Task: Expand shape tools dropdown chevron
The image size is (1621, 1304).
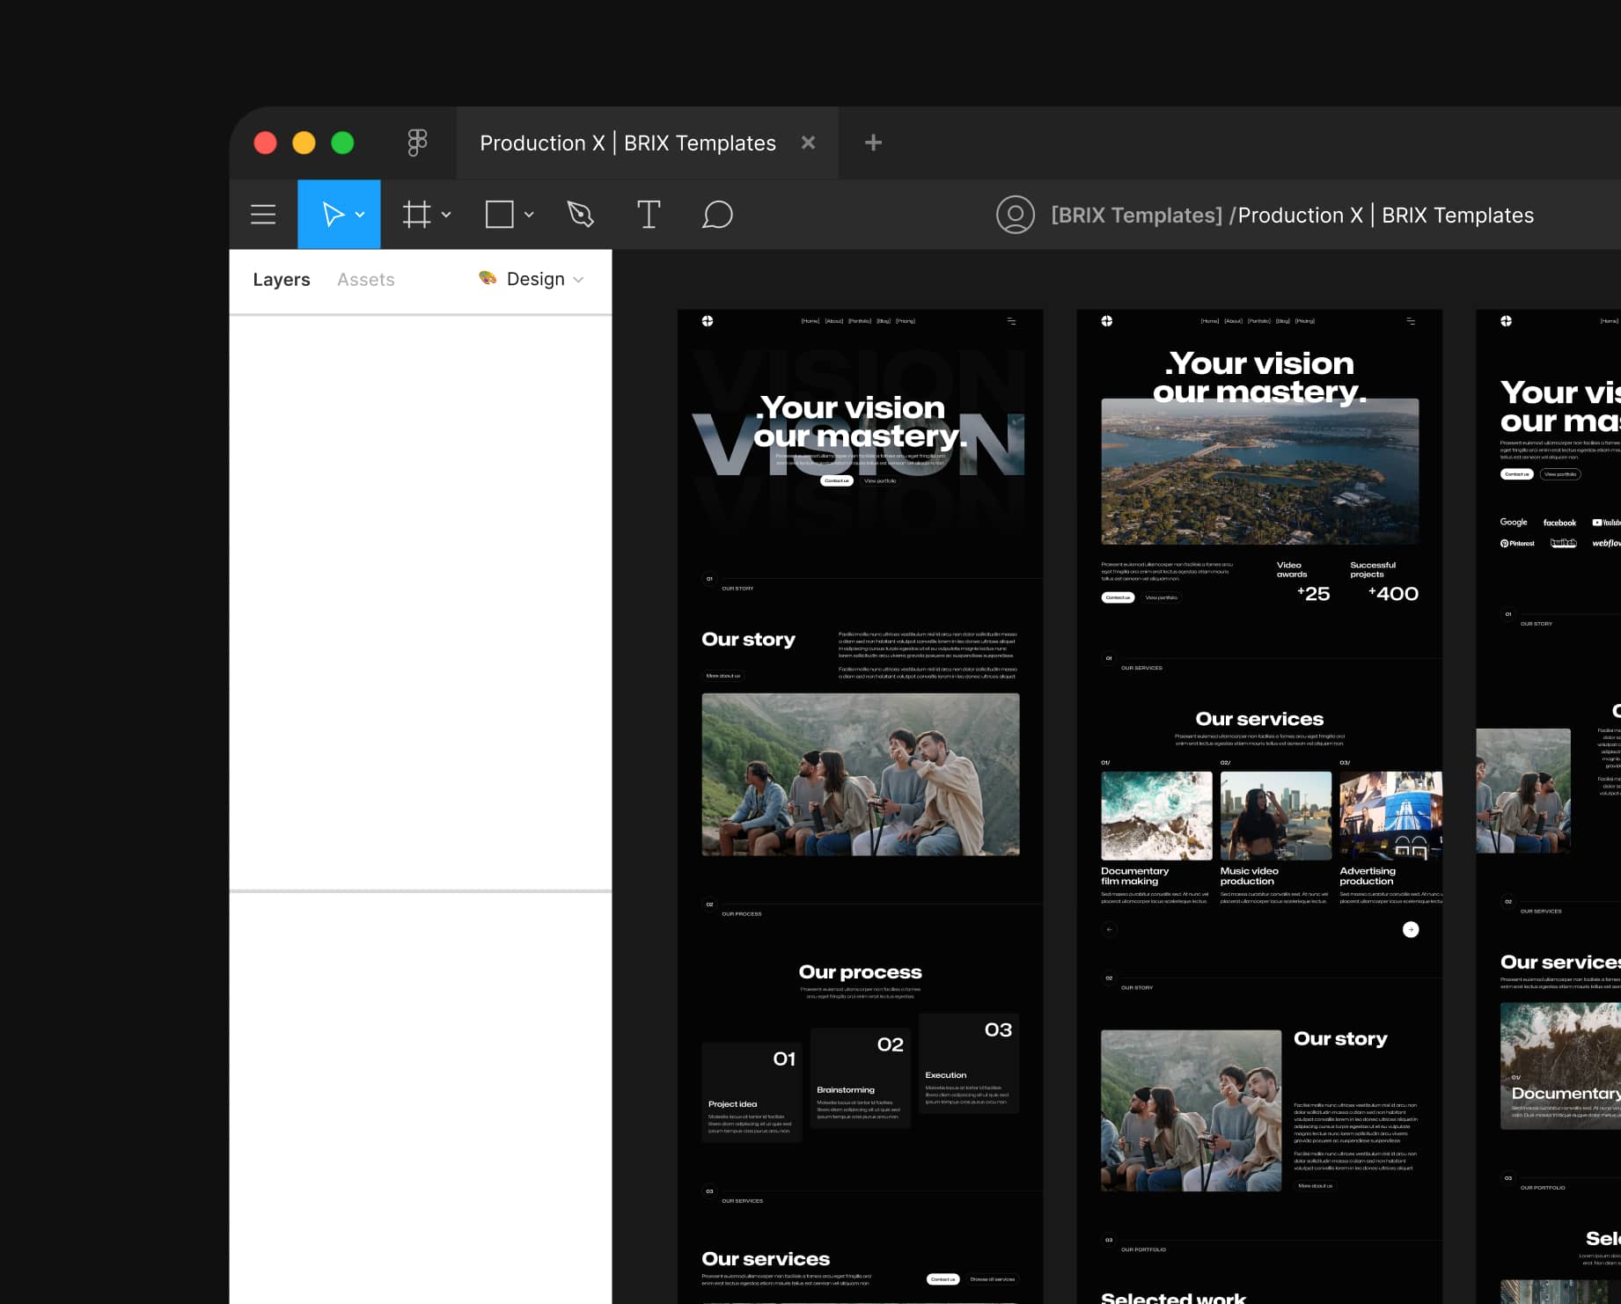Action: pyautogui.click(x=529, y=215)
